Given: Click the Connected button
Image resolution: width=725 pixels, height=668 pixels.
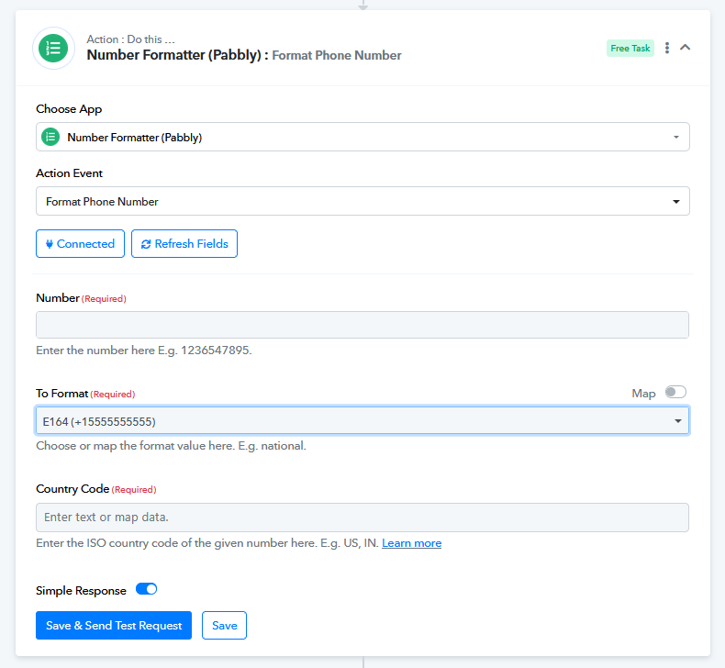Looking at the screenshot, I should pos(80,244).
